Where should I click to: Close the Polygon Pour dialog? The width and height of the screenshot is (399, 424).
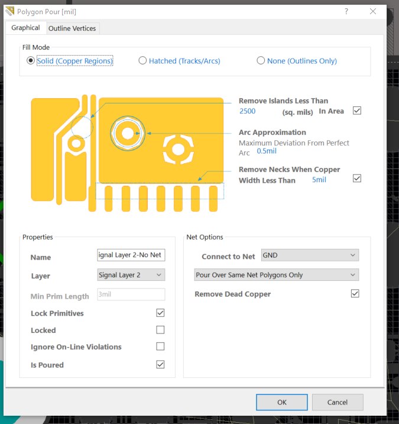pyautogui.click(x=373, y=11)
